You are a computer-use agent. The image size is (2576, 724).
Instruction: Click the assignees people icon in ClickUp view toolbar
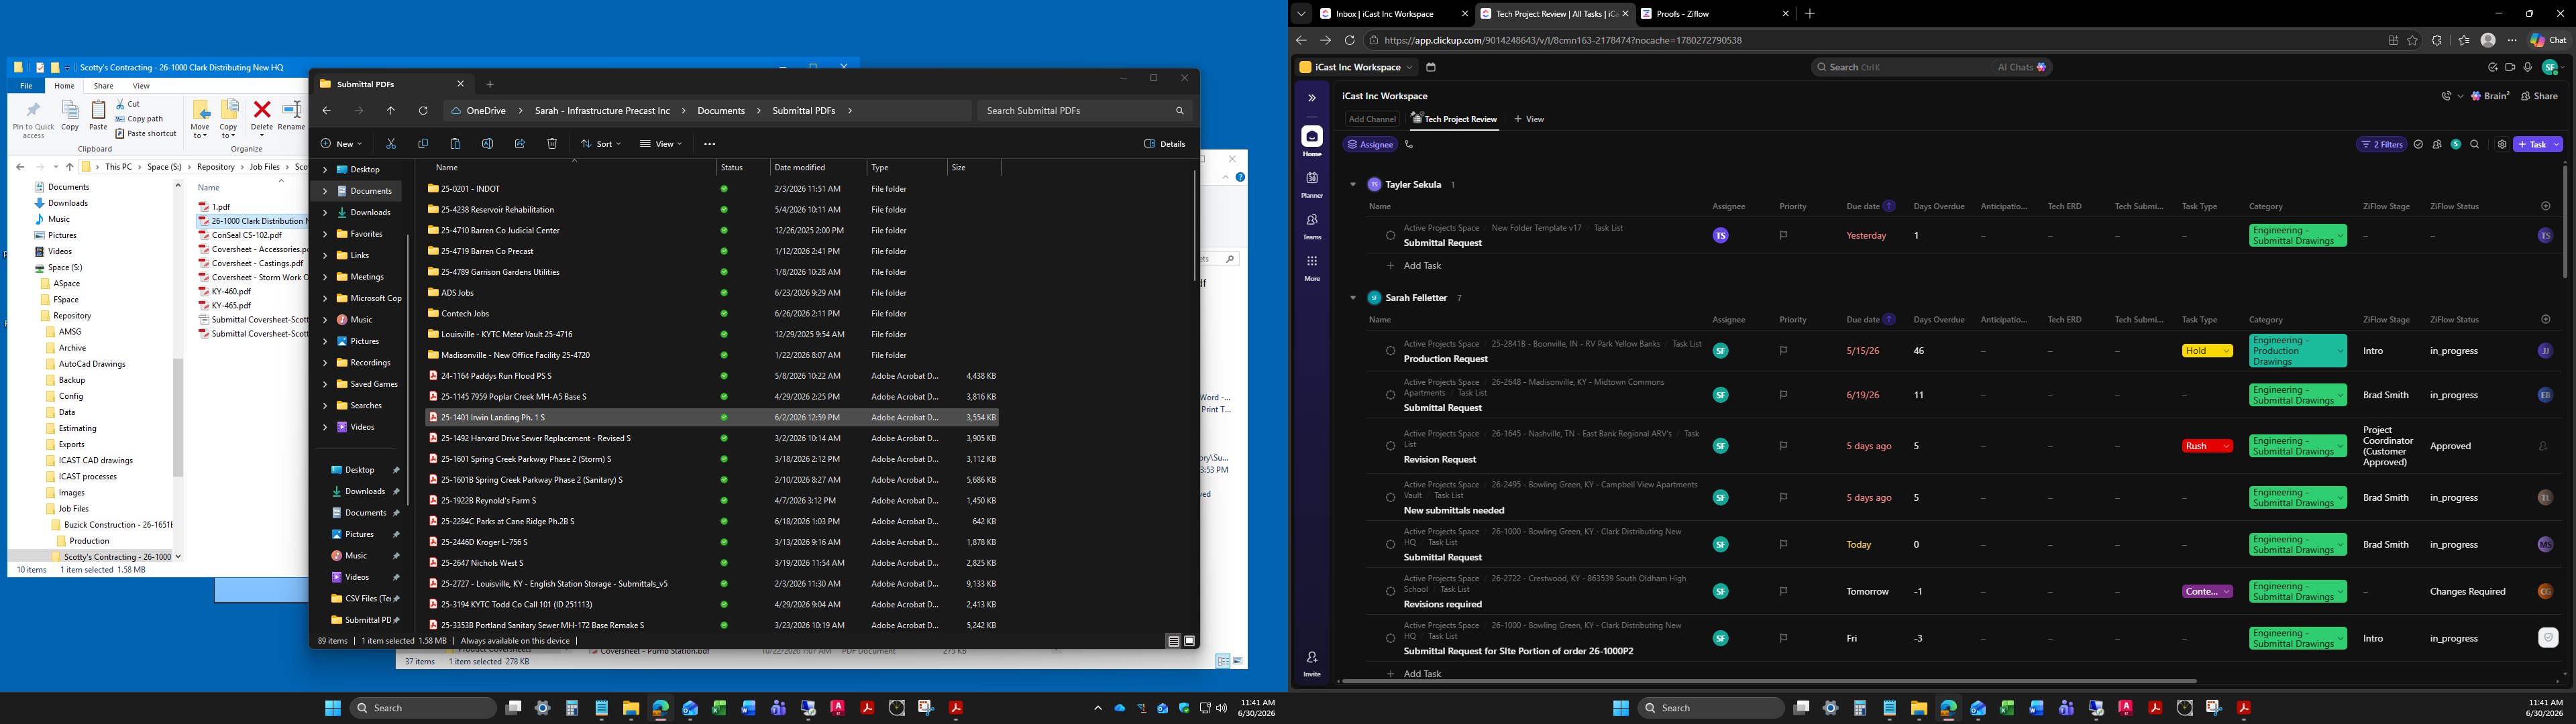click(2437, 144)
